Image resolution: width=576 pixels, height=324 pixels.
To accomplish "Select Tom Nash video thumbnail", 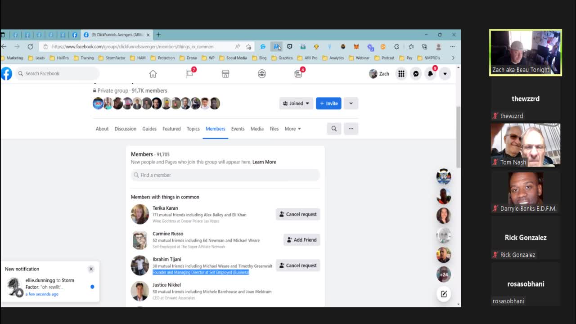I will point(526,145).
